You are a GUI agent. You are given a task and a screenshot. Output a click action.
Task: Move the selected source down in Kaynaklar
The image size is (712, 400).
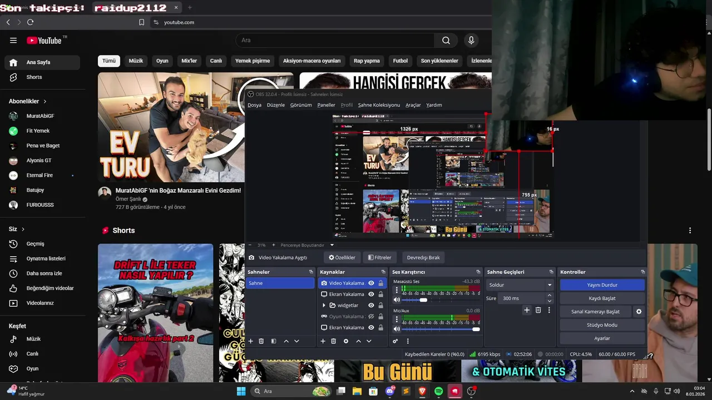(368, 341)
